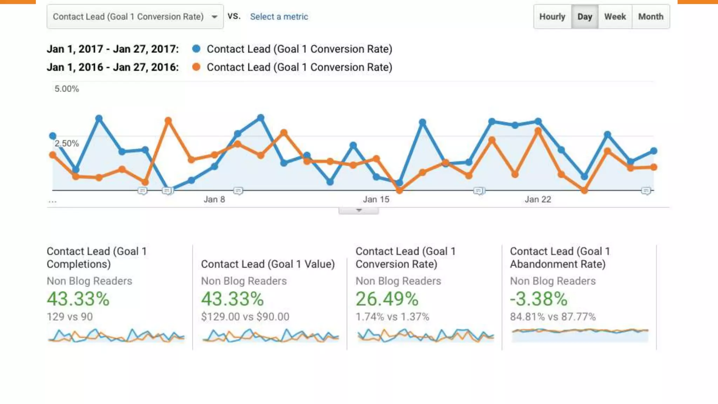Click annotation icon at the chart's far right
The width and height of the screenshot is (718, 404).
tap(646, 191)
